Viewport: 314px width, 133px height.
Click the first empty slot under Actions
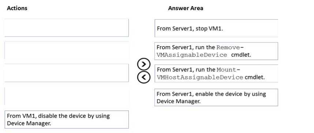(67, 28)
